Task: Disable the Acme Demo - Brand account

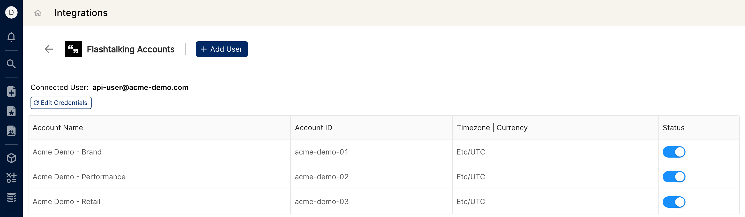Action: click(x=674, y=152)
